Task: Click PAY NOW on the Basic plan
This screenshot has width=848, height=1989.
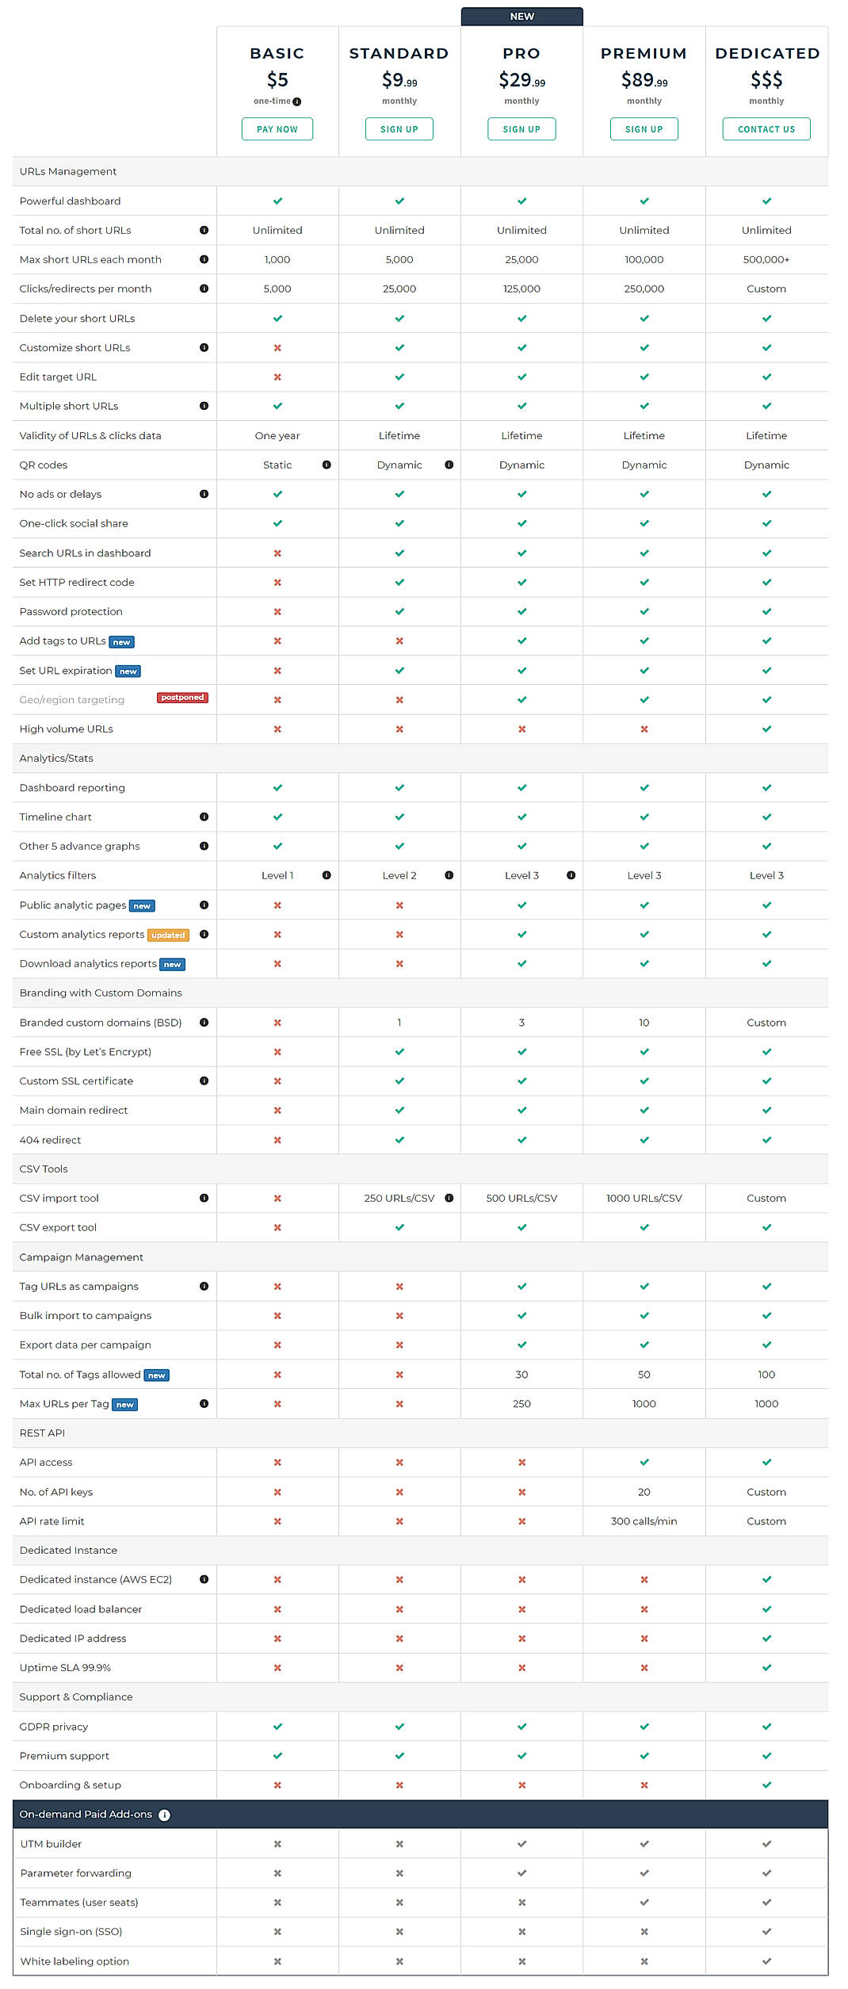Action: click(x=277, y=128)
